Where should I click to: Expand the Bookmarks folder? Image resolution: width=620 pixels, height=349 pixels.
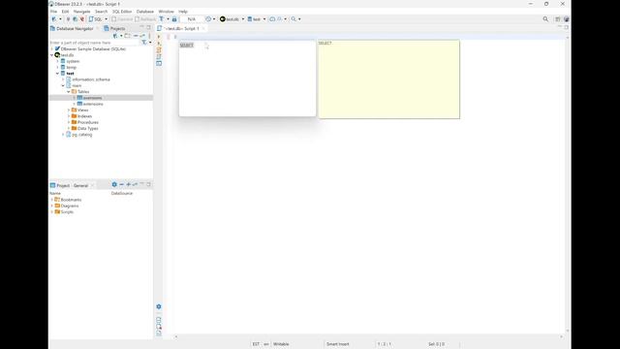pos(52,200)
